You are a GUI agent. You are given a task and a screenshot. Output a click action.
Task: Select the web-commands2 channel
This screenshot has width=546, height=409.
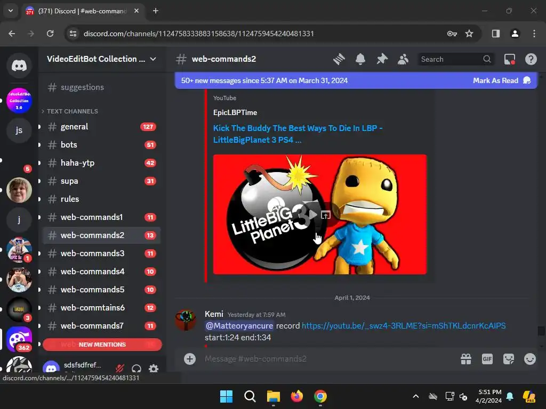(x=102, y=235)
